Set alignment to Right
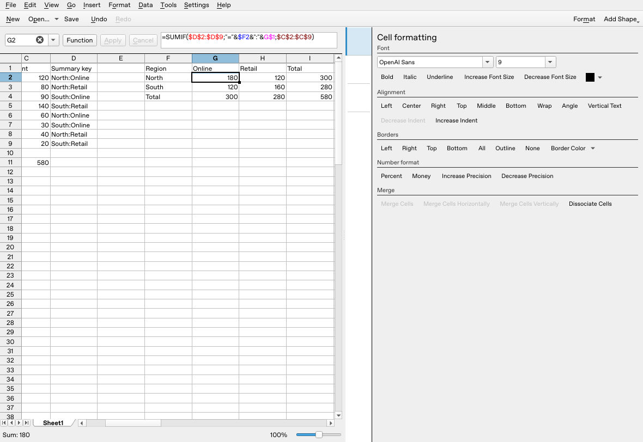Image resolution: width=643 pixels, height=442 pixels. click(x=438, y=106)
